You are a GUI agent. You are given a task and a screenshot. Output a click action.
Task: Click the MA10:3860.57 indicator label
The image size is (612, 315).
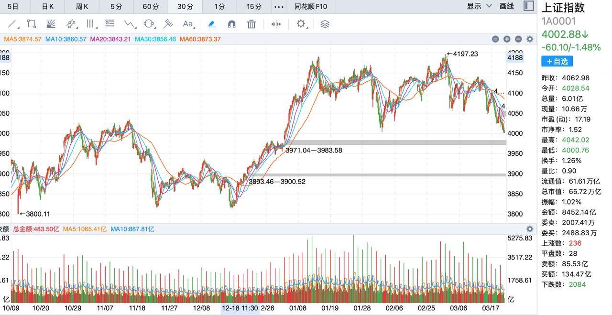(x=66, y=39)
